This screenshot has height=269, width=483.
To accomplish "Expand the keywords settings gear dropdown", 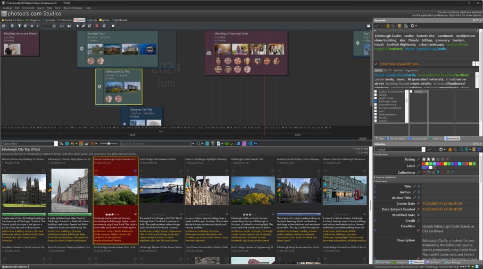I will point(416,26).
